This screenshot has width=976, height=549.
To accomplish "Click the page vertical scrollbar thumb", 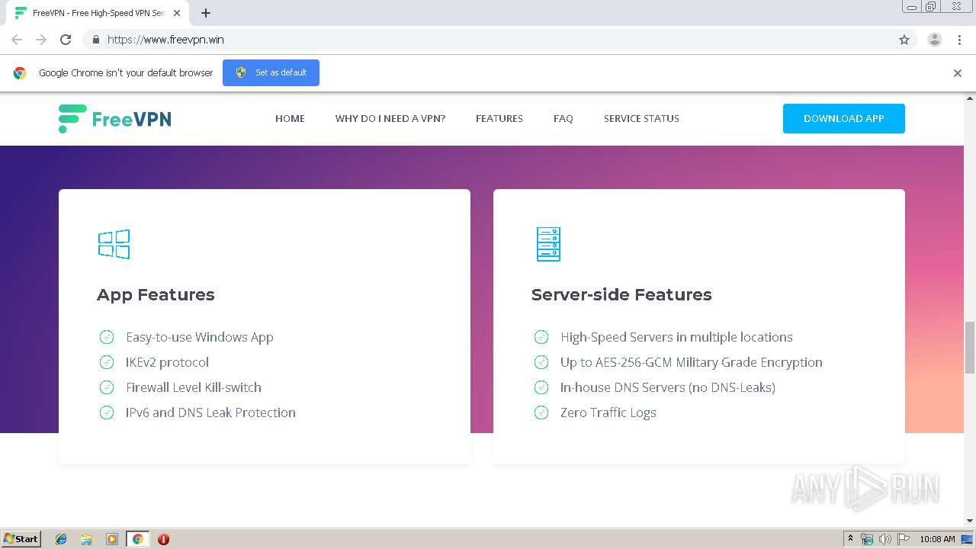I will pyautogui.click(x=970, y=348).
